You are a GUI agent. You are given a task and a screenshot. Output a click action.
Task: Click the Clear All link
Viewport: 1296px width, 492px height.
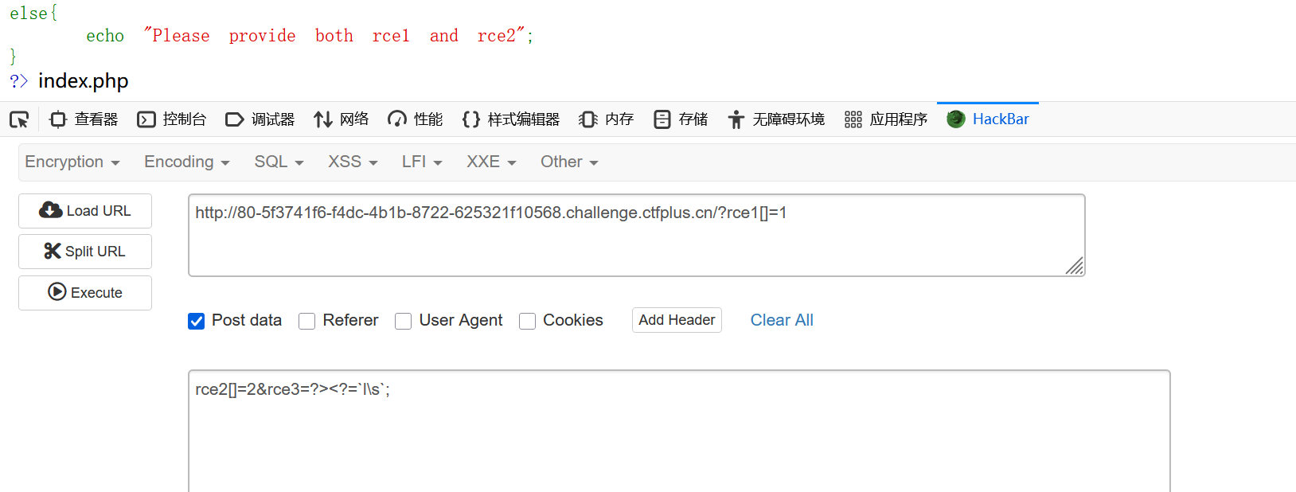782,320
